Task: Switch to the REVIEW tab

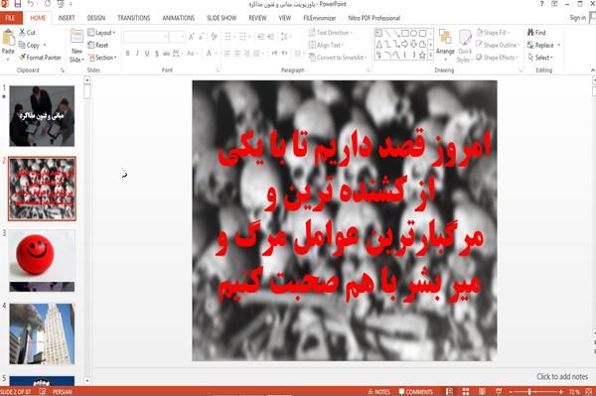Action: [x=257, y=18]
